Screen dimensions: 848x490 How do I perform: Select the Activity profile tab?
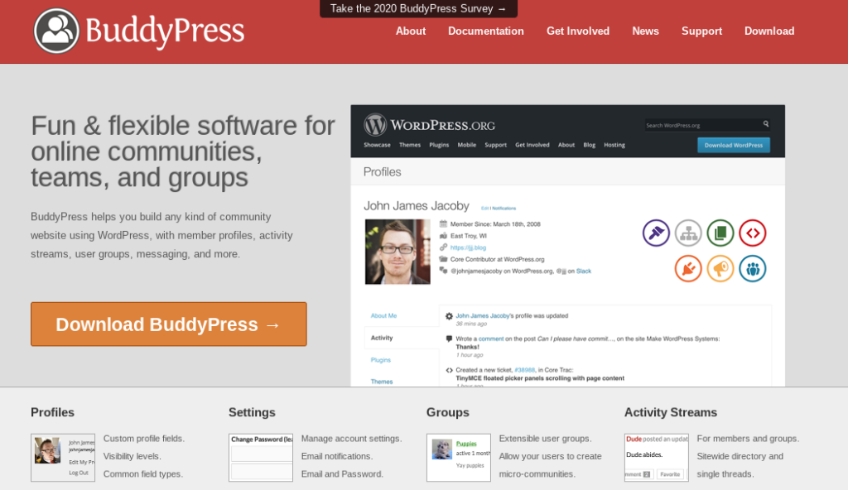[x=382, y=338]
